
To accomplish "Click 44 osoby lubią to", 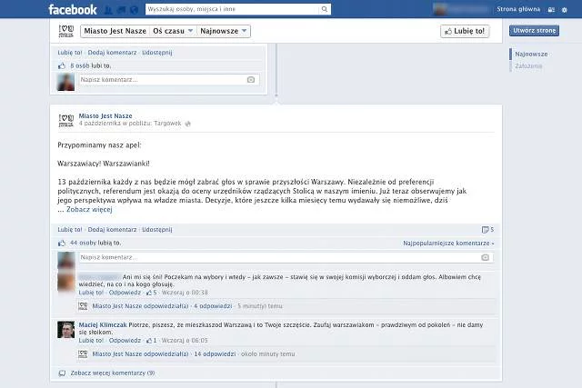I will (x=95, y=243).
